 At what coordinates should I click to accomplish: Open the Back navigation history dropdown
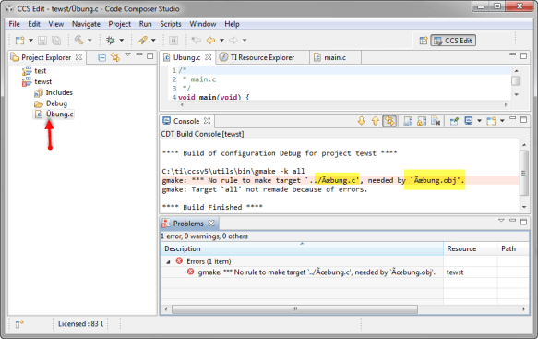coord(221,41)
